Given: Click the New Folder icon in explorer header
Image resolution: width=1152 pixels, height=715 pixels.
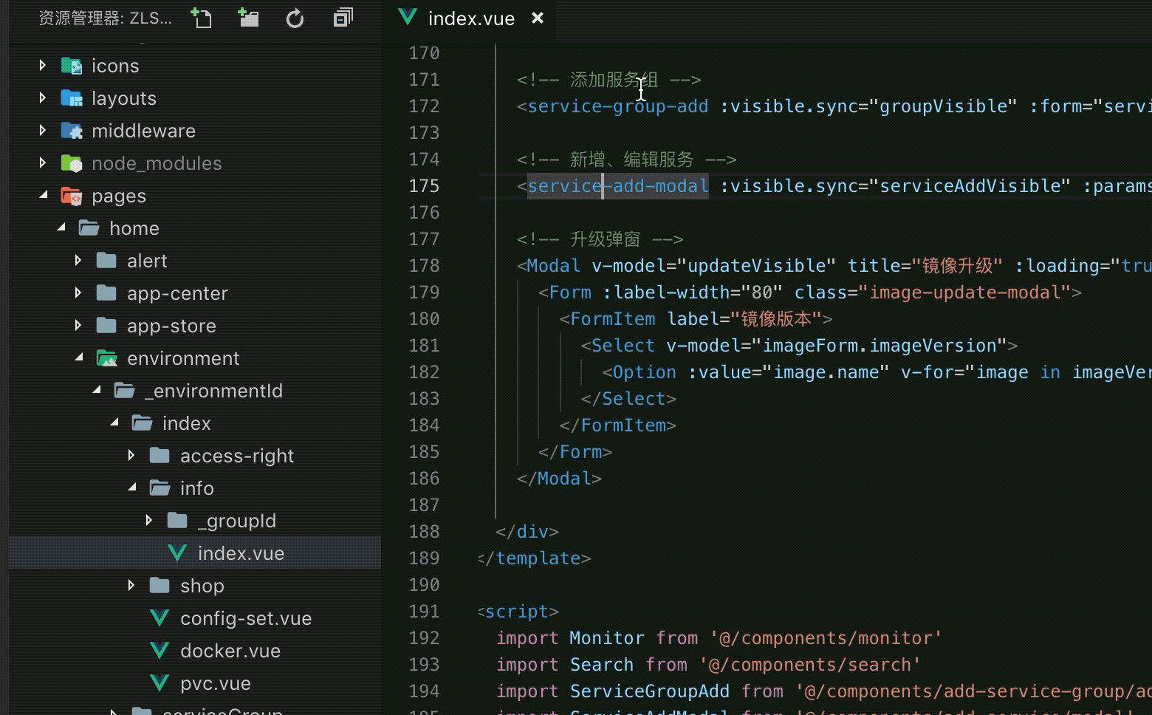Looking at the screenshot, I should 248,18.
